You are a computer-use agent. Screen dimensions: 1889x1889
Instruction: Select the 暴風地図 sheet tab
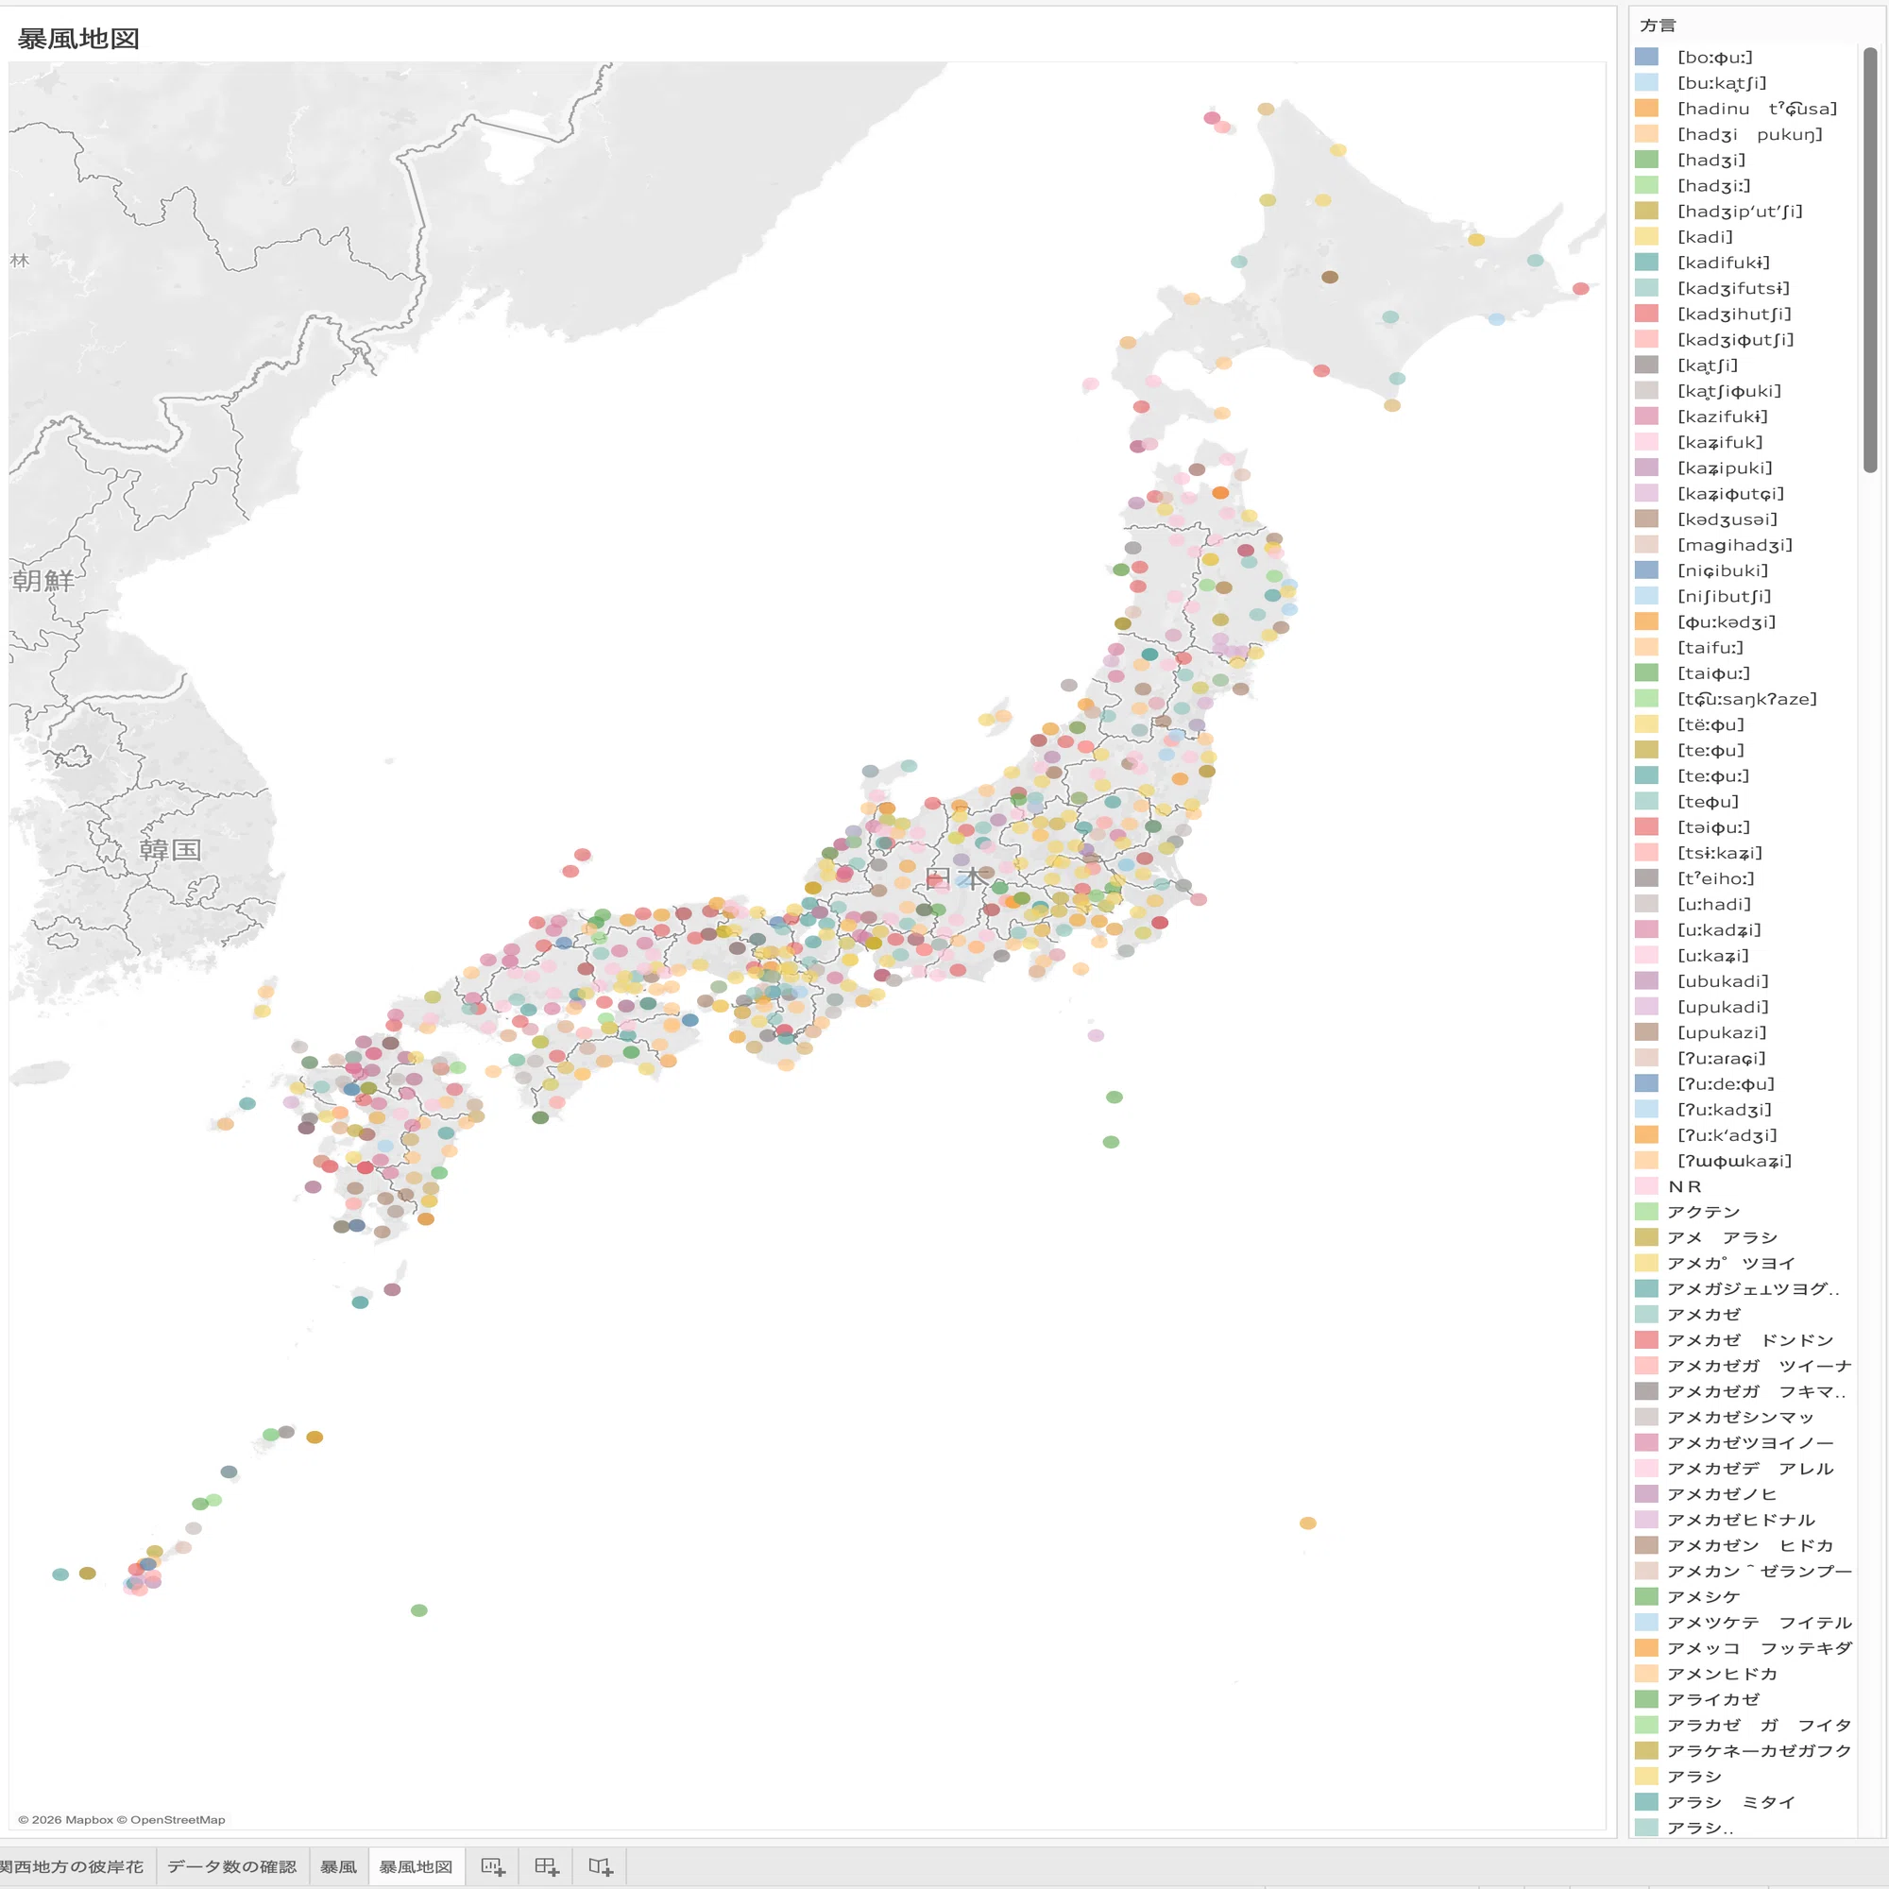click(x=416, y=1866)
